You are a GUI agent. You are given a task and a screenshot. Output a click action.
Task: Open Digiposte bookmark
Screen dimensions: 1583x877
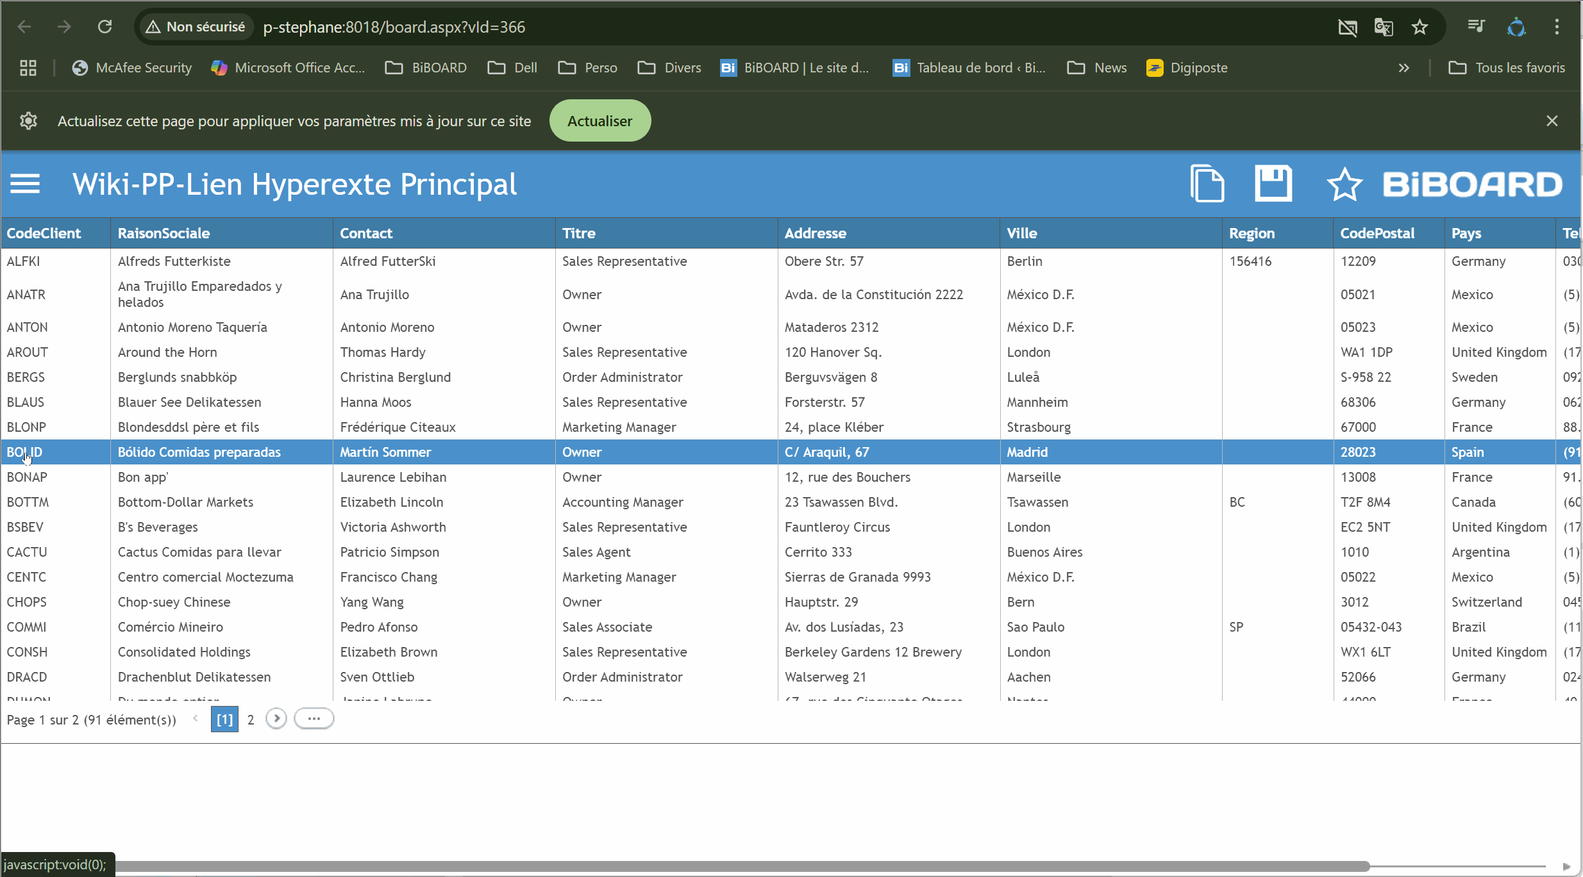(1187, 68)
